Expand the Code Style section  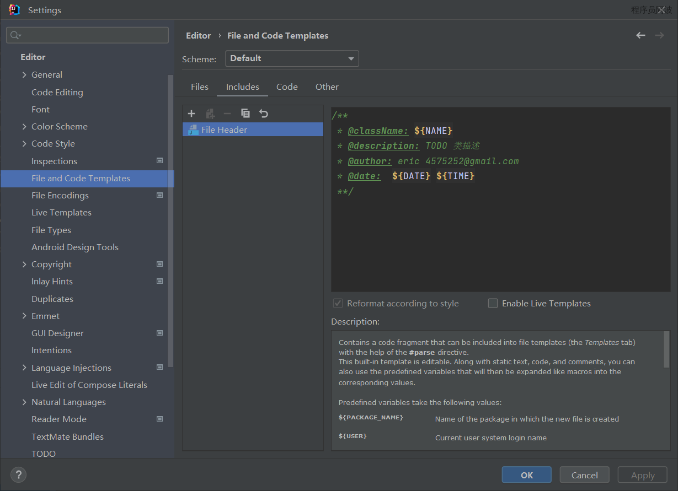tap(24, 144)
